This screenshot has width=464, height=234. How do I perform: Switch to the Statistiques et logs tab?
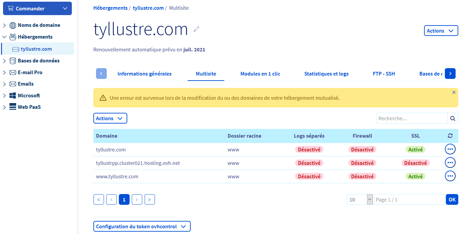click(326, 74)
